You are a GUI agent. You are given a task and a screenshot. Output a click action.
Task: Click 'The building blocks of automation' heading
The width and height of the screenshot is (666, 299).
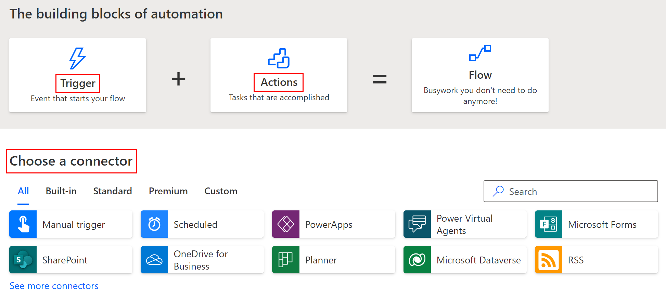[116, 14]
